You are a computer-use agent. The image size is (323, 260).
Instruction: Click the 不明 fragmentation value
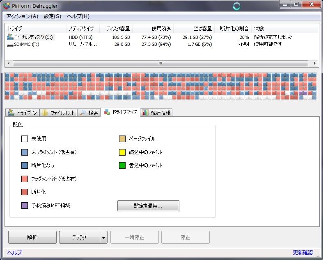pos(244,44)
